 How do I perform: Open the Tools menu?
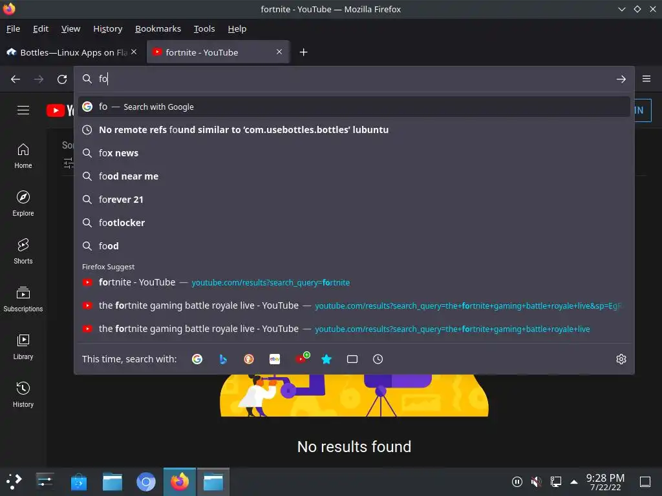pyautogui.click(x=204, y=28)
